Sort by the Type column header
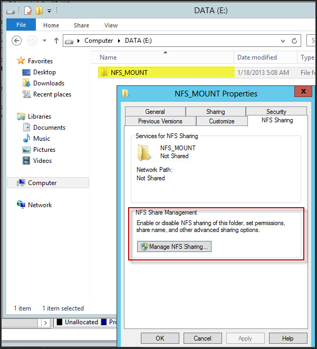 pyautogui.click(x=308, y=57)
